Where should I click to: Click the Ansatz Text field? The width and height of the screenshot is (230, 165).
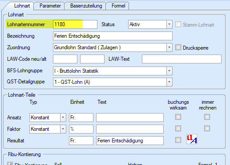130,118
